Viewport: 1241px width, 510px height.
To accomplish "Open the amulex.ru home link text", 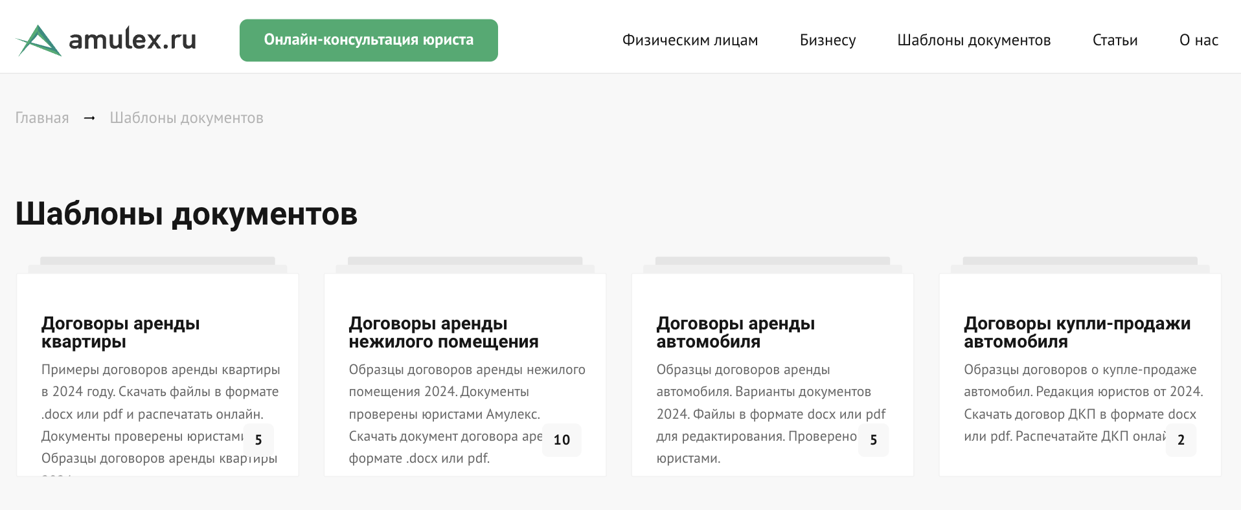I will pyautogui.click(x=132, y=39).
